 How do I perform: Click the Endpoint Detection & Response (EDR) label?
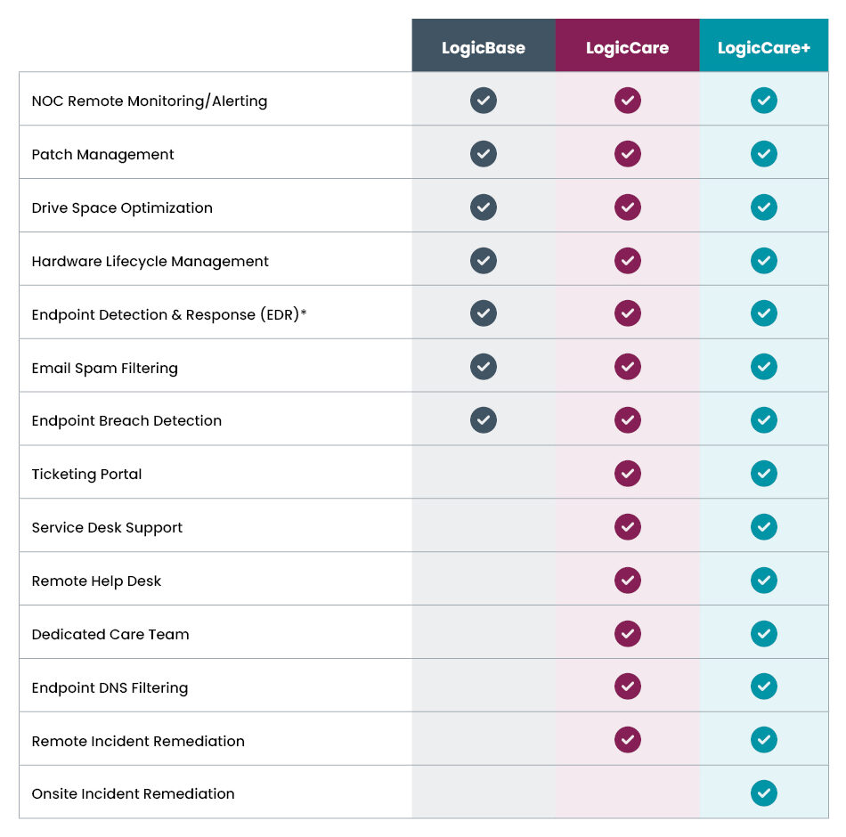[x=169, y=314]
